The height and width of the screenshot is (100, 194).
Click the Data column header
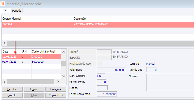click(11, 52)
